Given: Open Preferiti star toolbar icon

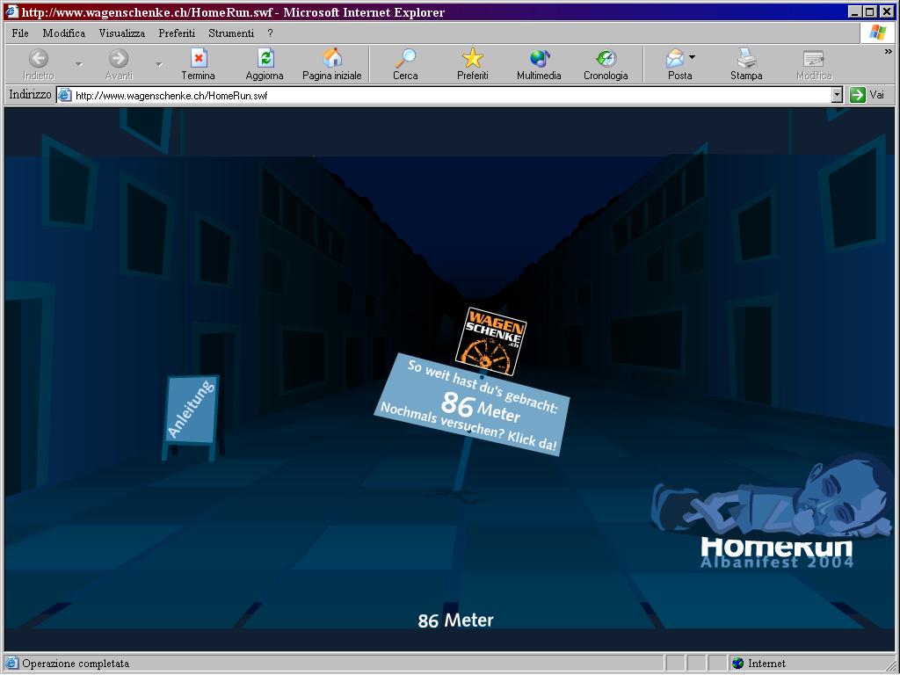Looking at the screenshot, I should click(472, 58).
